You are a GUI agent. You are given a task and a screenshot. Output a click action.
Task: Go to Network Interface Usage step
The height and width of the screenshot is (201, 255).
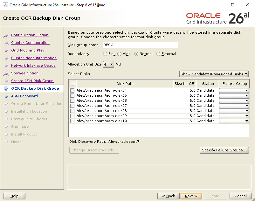33,66
